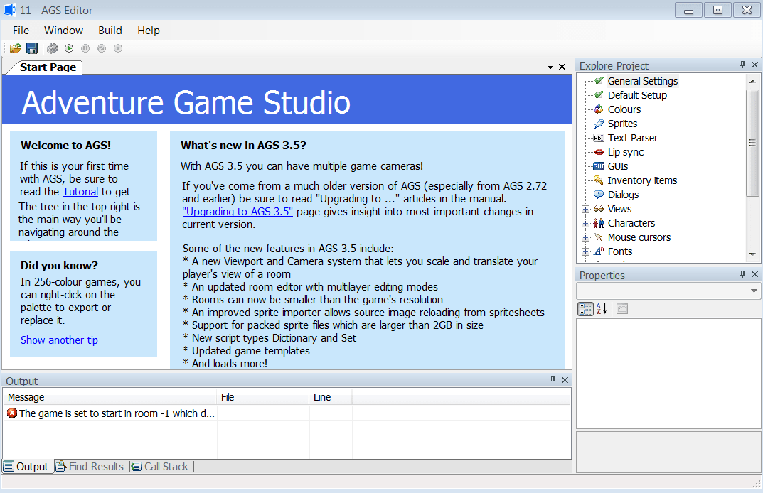Pin the Explore Project panel
Screen dimensions: 763x493
742,65
